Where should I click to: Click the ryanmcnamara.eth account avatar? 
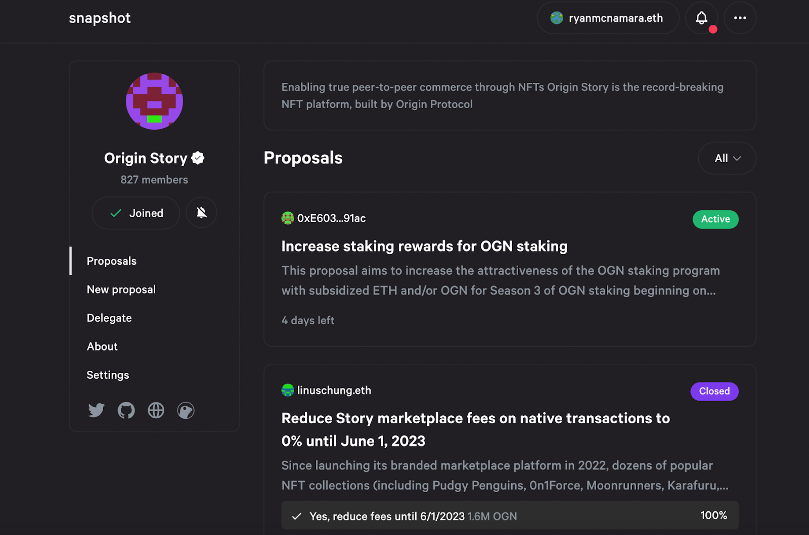(x=557, y=18)
